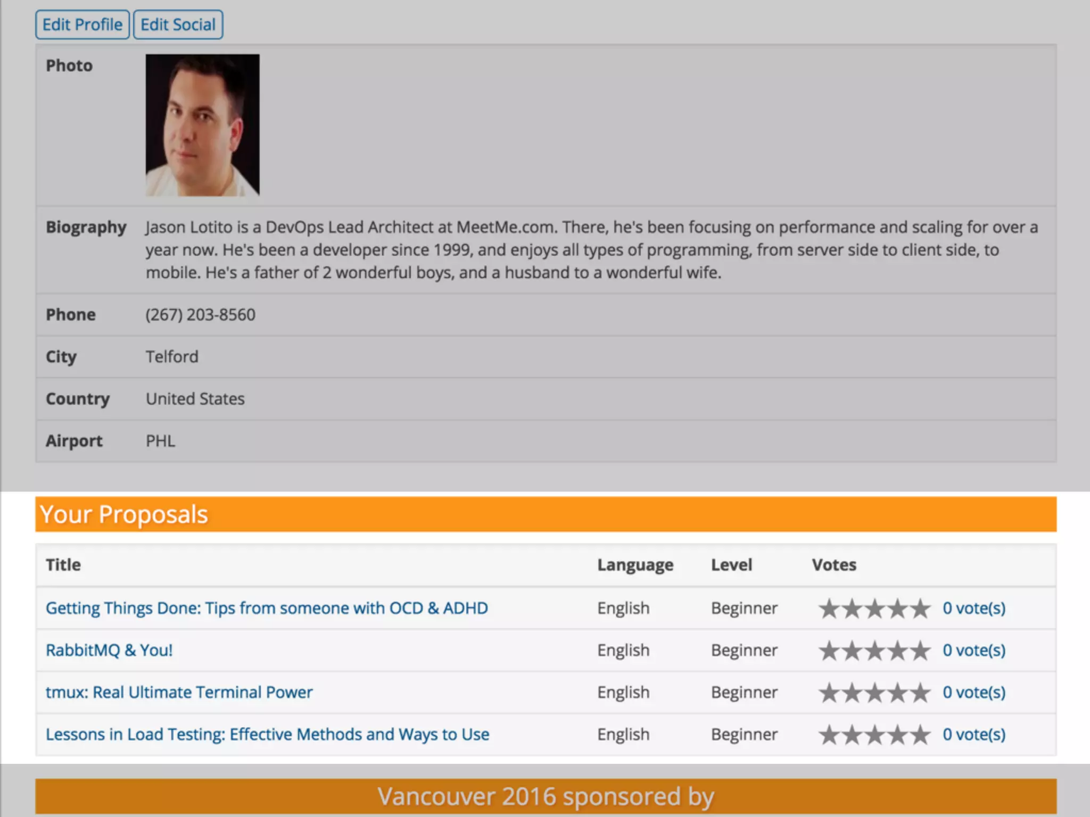This screenshot has width=1090, height=817.
Task: Open Lessons in Load Testing proposal
Action: [267, 734]
